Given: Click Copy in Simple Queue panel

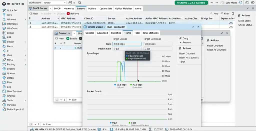Looking at the screenshot, I should point(184,38).
